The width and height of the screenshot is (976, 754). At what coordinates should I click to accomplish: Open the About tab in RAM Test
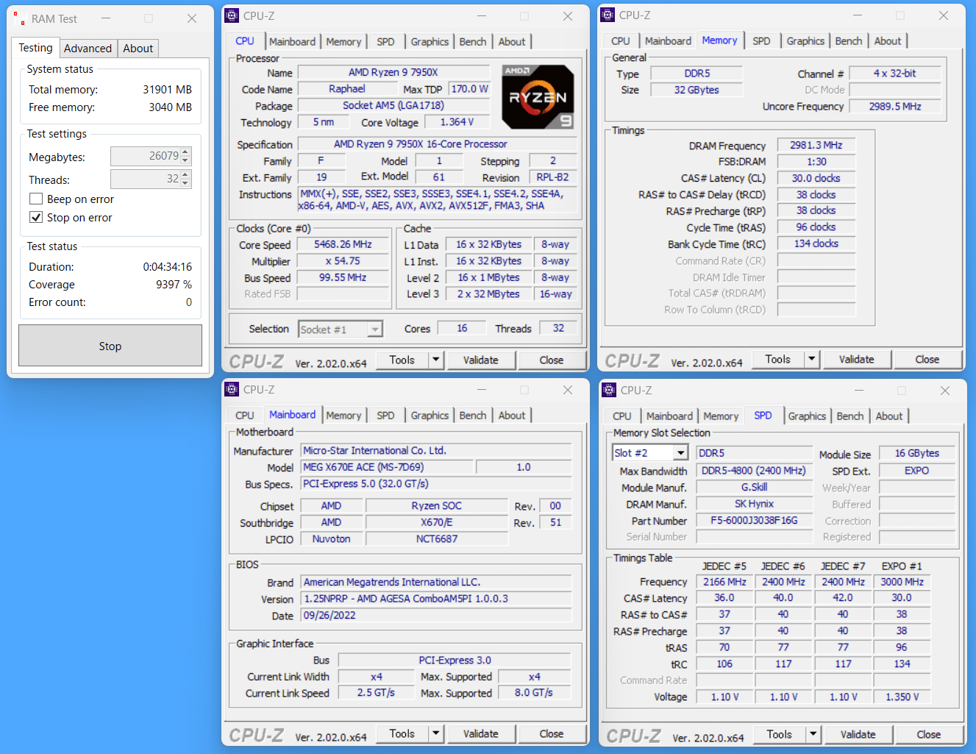[x=138, y=49]
